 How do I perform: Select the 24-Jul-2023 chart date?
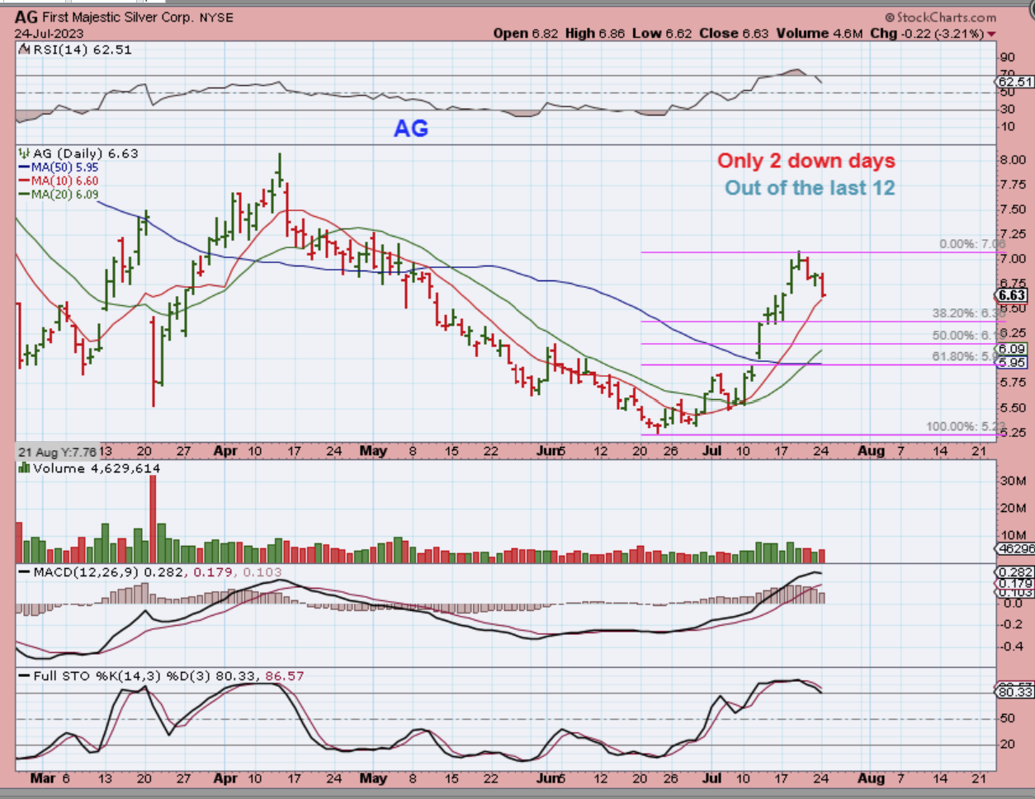click(49, 34)
